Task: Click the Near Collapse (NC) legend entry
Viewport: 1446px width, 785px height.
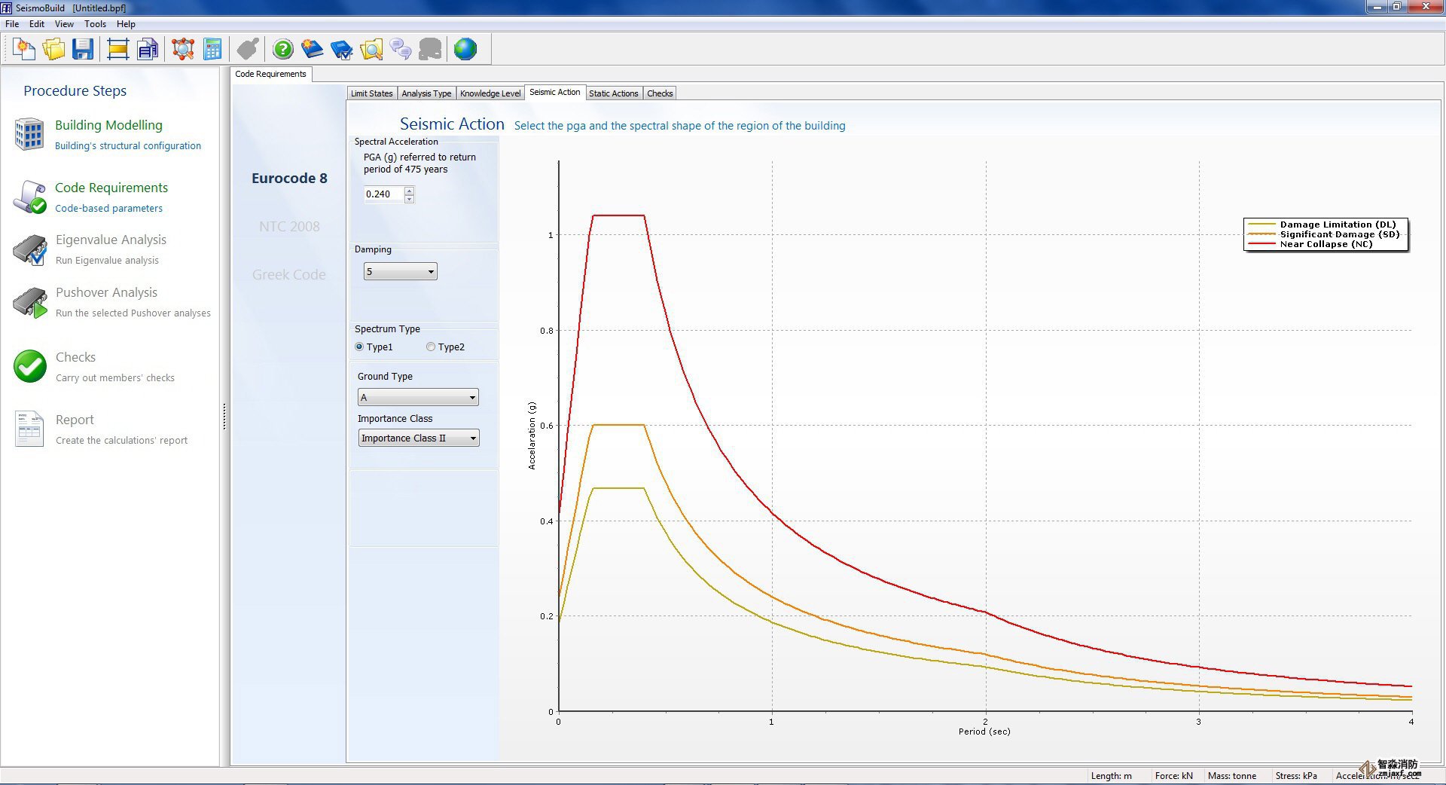Action: [1325, 244]
